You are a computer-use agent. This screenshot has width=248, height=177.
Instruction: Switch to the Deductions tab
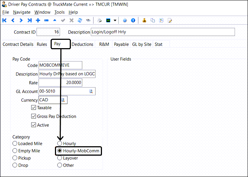coord(82,44)
